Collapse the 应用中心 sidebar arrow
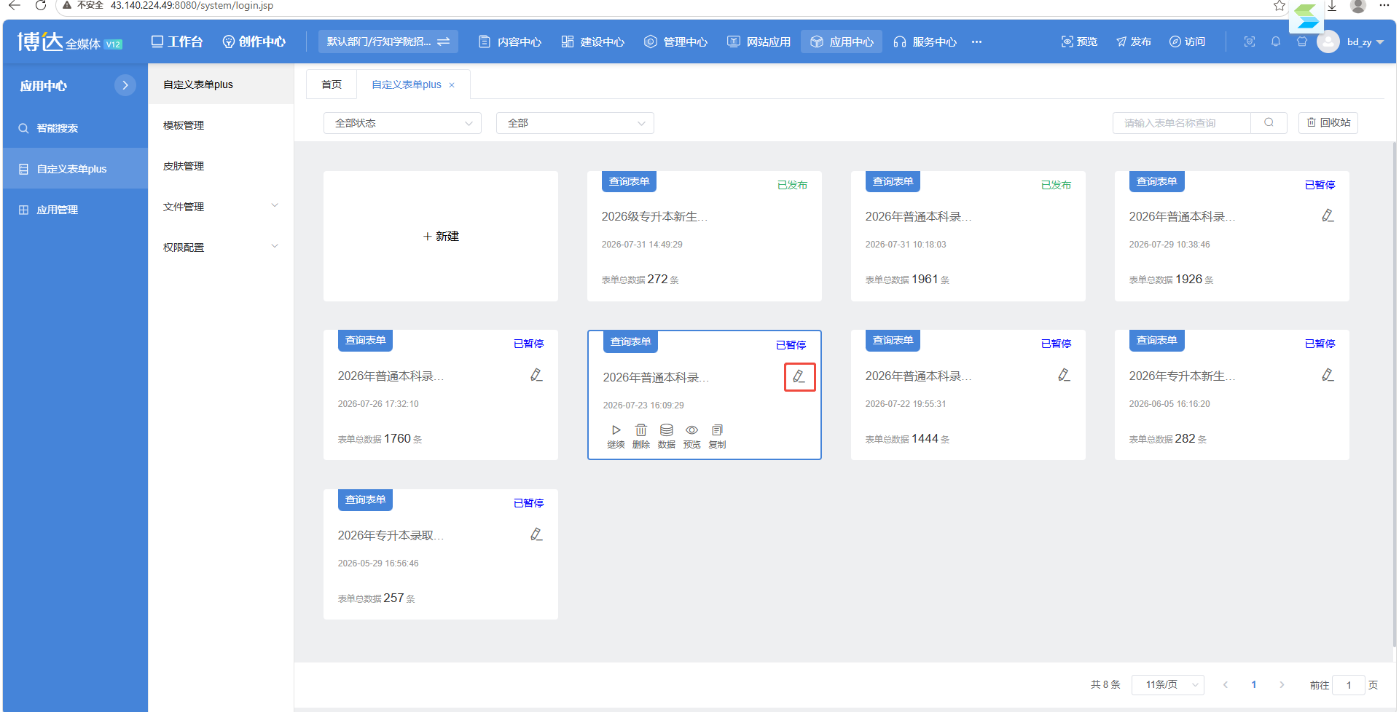This screenshot has height=712, width=1399. pos(125,85)
